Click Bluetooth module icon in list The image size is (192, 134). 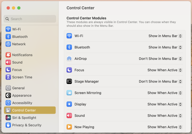(69, 47)
